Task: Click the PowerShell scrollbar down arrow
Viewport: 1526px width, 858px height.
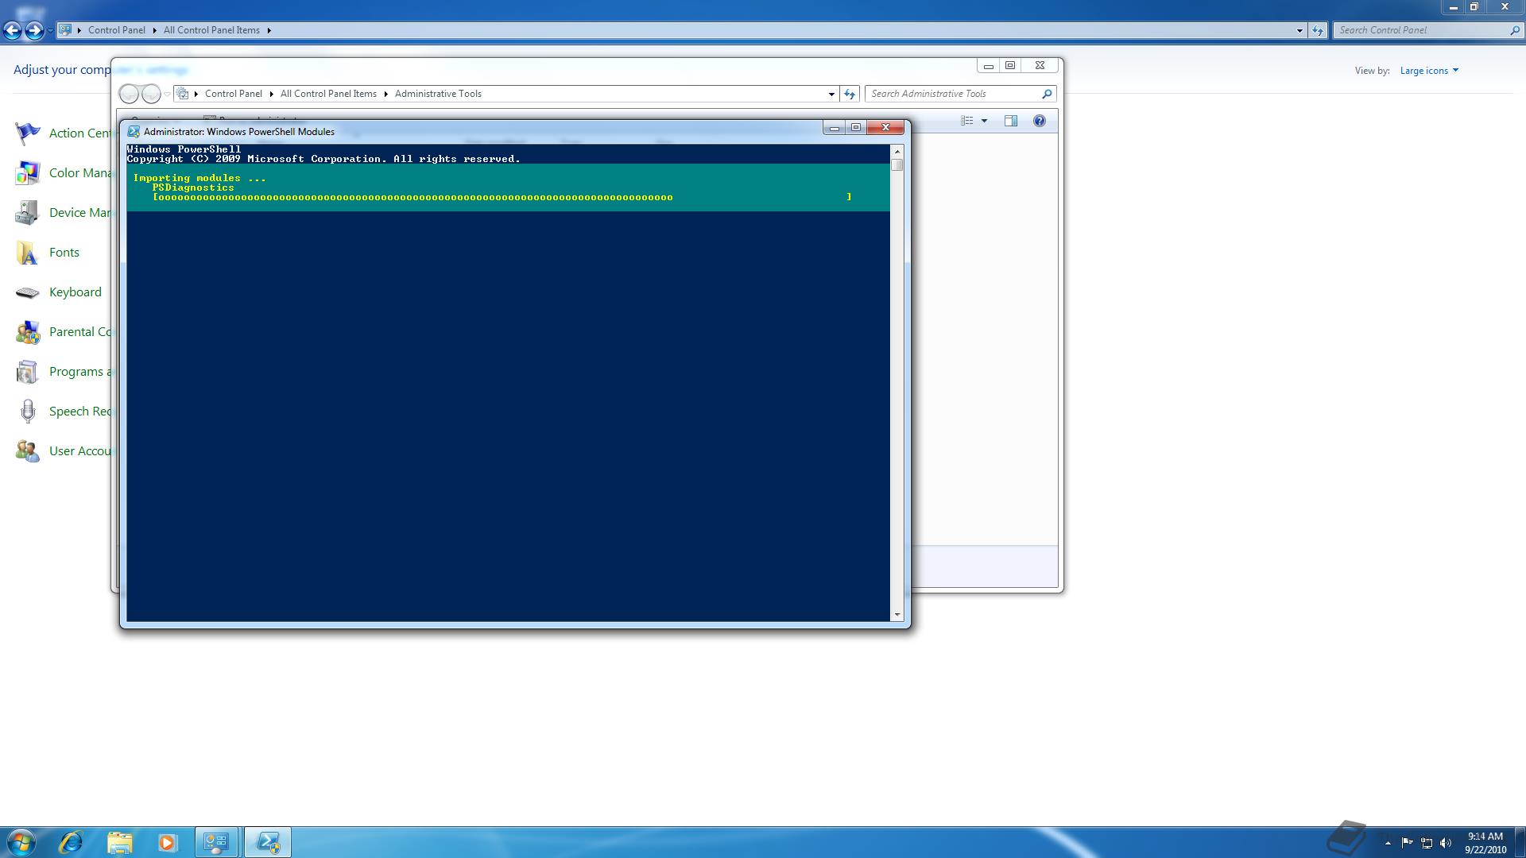Action: click(x=897, y=614)
